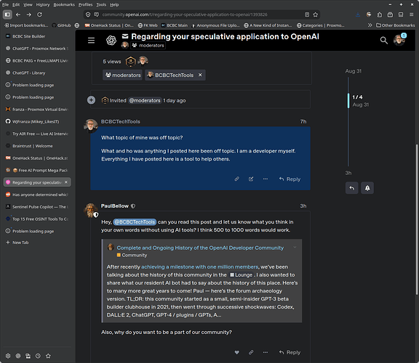Open the forum search magnifier

(384, 40)
